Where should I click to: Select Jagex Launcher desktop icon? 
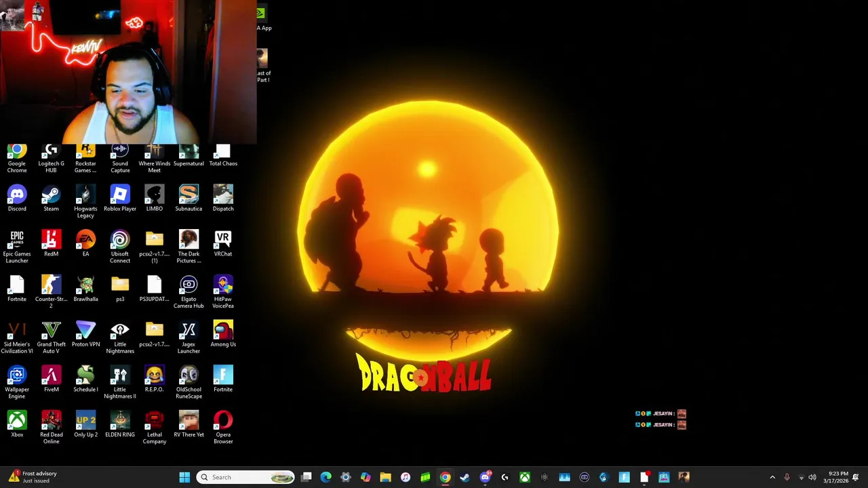point(189,337)
